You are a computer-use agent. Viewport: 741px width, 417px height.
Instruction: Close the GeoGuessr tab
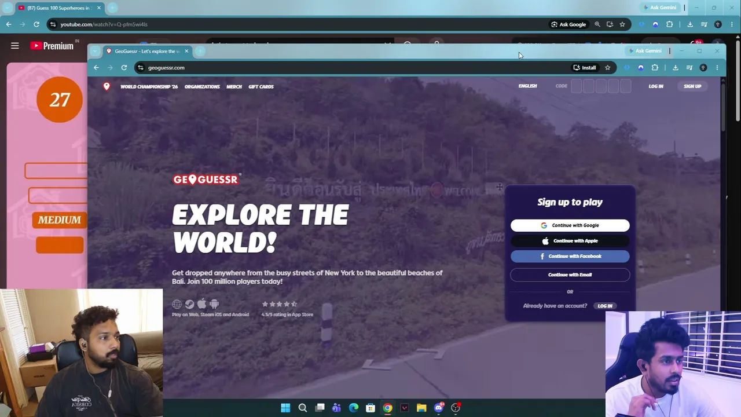point(186,51)
